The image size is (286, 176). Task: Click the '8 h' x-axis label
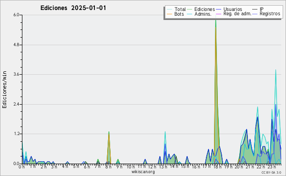click(x=108, y=167)
